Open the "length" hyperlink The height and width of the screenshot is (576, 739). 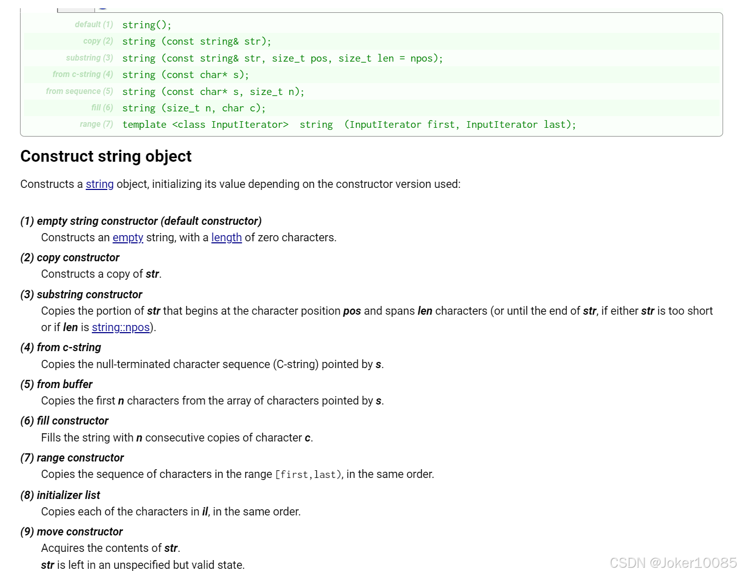(226, 238)
